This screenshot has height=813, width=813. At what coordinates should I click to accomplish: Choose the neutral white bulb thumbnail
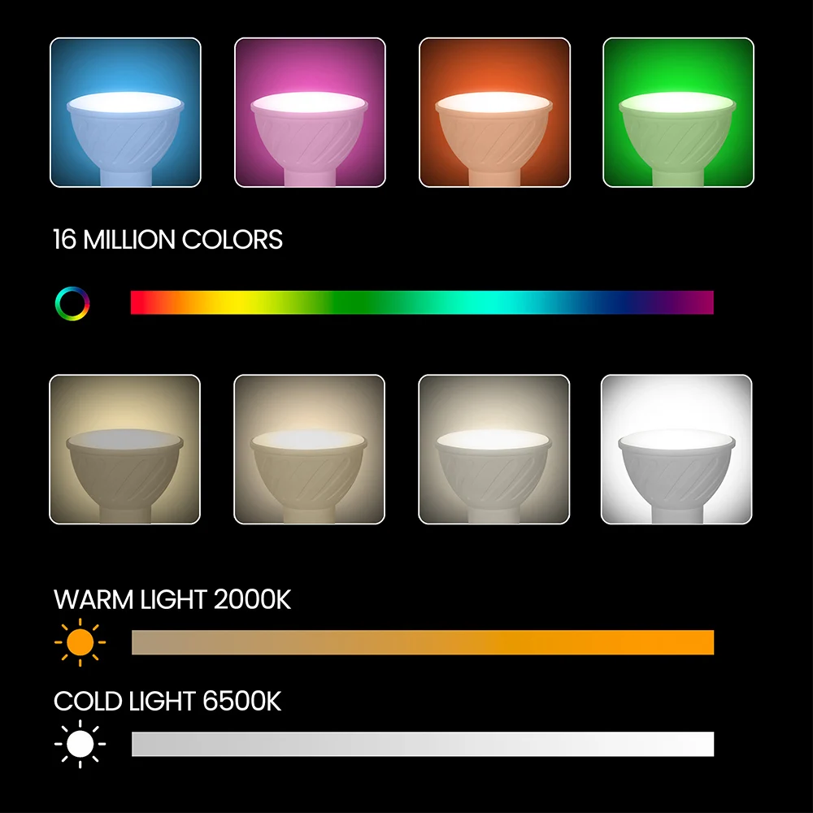[x=494, y=450]
